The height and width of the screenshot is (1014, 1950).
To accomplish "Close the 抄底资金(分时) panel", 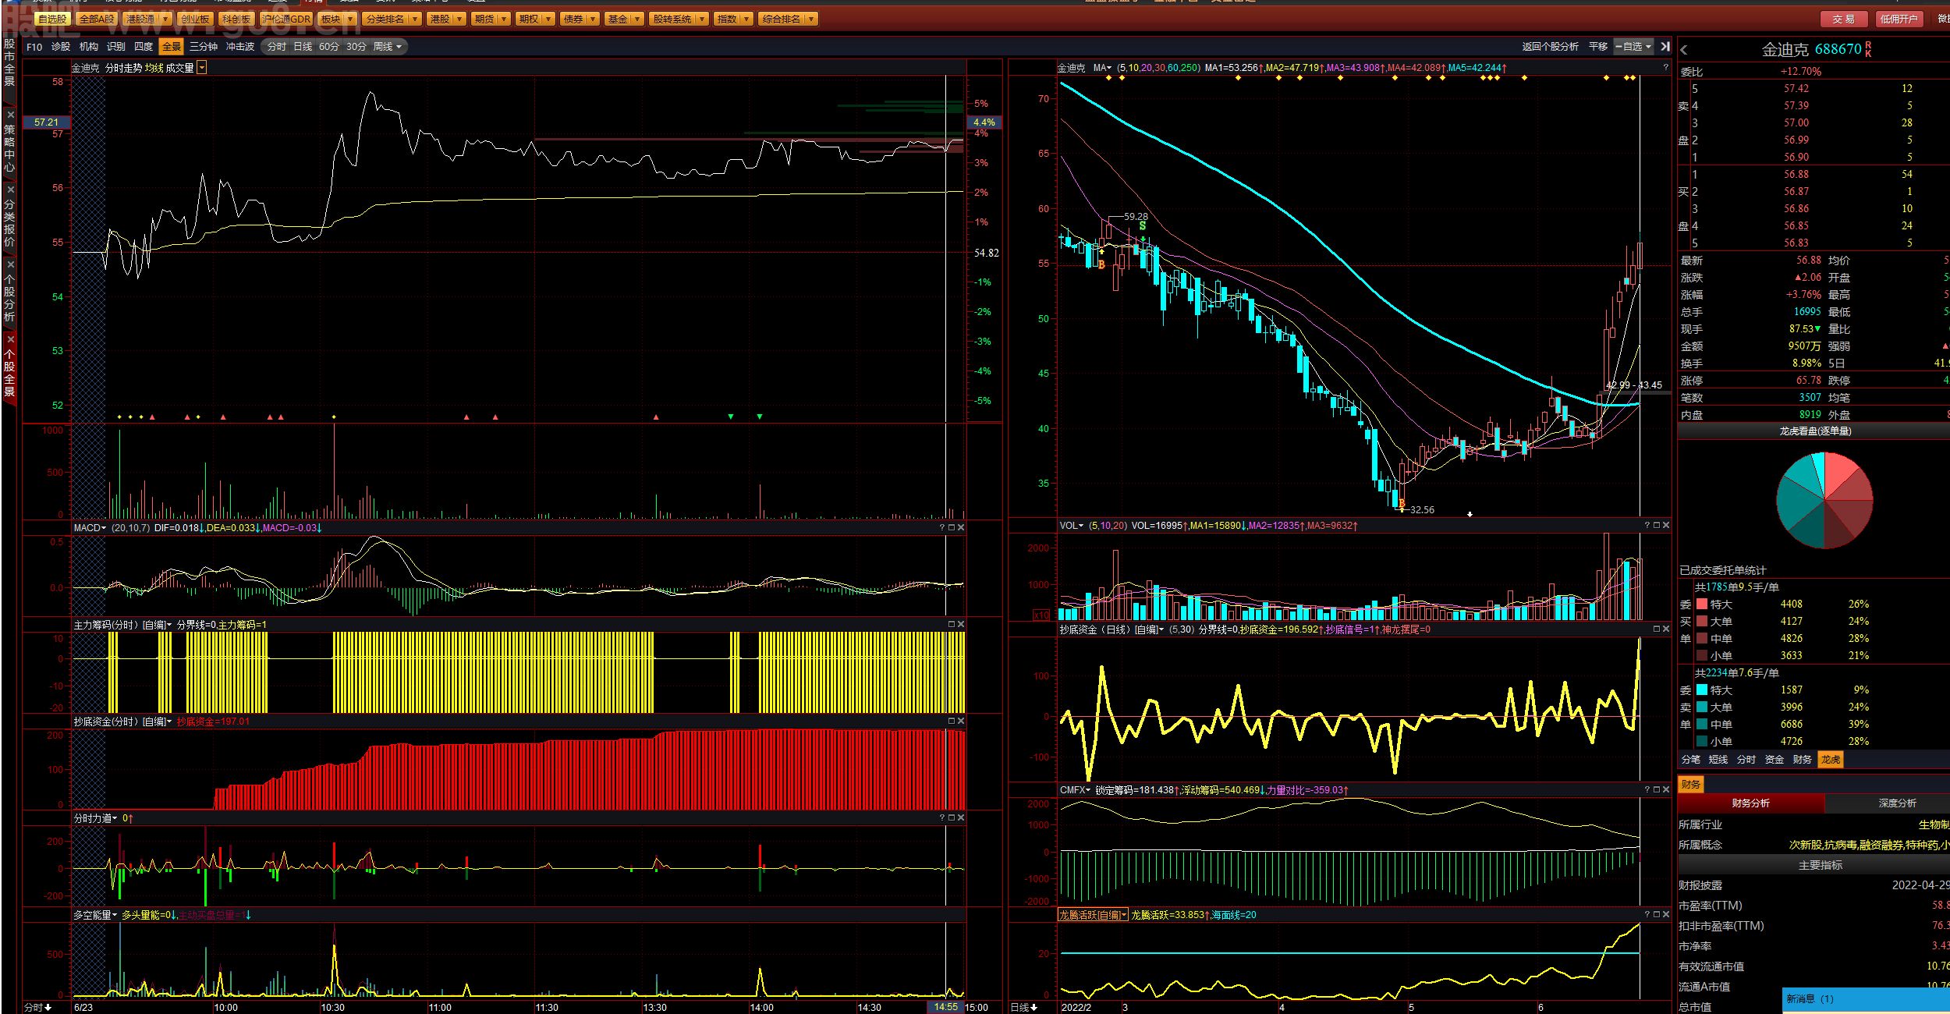I will click(x=961, y=721).
